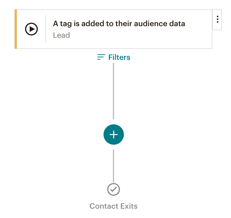231x218 pixels.
Task: Open the three-dot options menu
Action: 217,19
